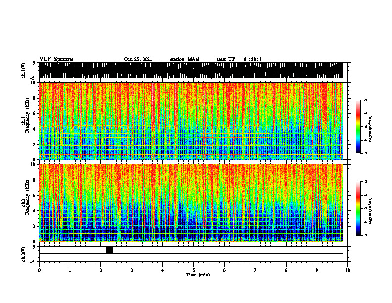Click inside the ch.1 voltage waveform panel
Image resolution: width=392 pixels, height=303 pixels.
(191, 70)
